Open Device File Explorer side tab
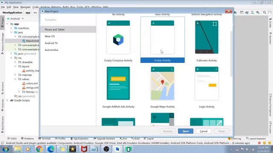Viewport: 273px width, 153px height. click(x=270, y=105)
